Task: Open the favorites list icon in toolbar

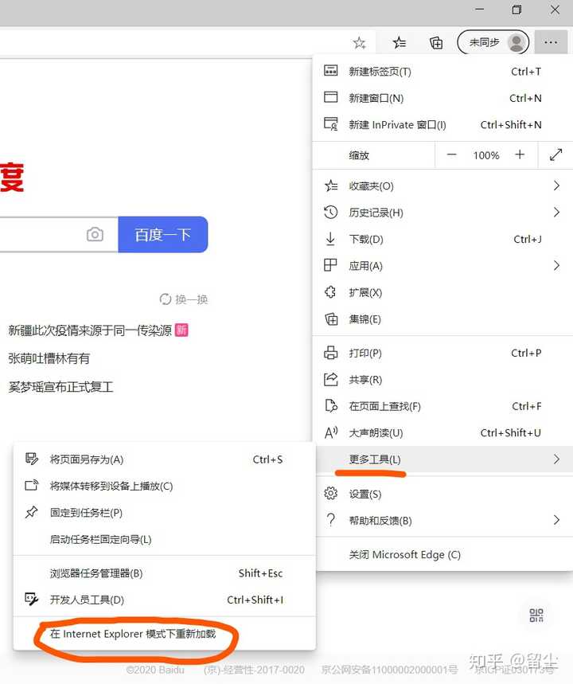Action: (399, 43)
